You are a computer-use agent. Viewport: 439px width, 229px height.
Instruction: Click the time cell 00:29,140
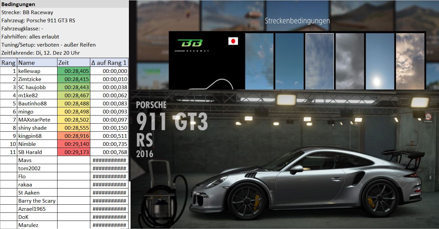(x=74, y=144)
